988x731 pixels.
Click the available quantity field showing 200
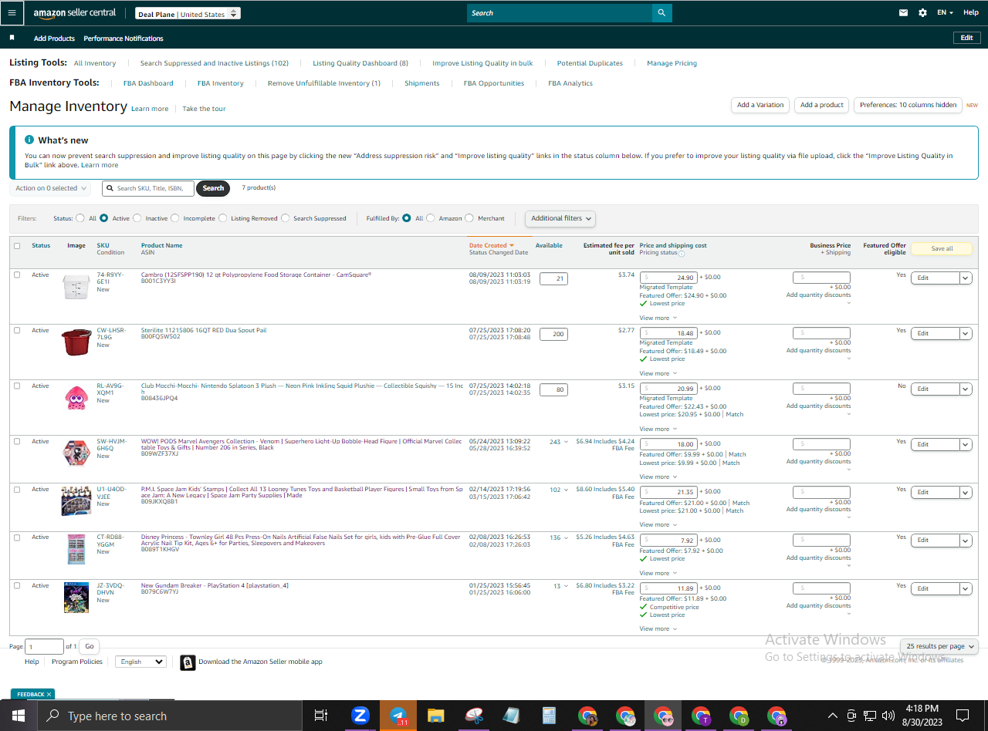pyautogui.click(x=553, y=334)
